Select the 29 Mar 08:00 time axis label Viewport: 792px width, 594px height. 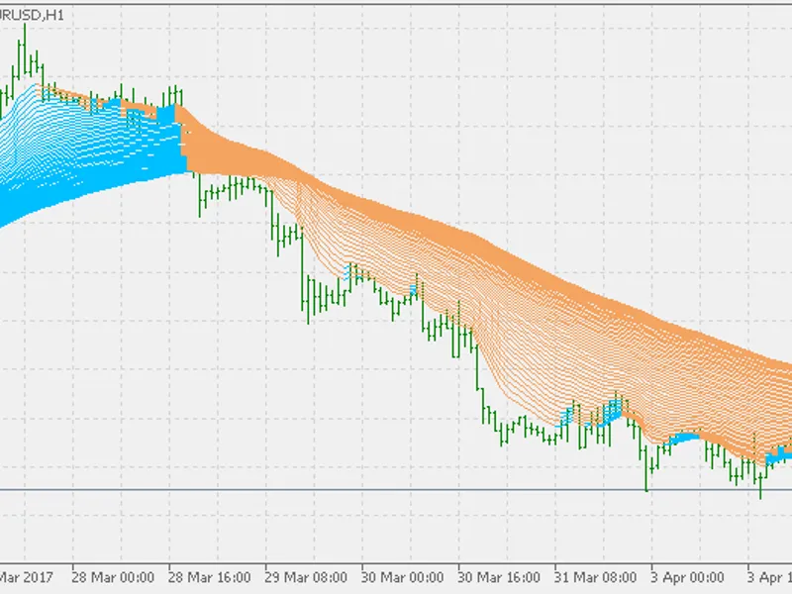point(306,577)
